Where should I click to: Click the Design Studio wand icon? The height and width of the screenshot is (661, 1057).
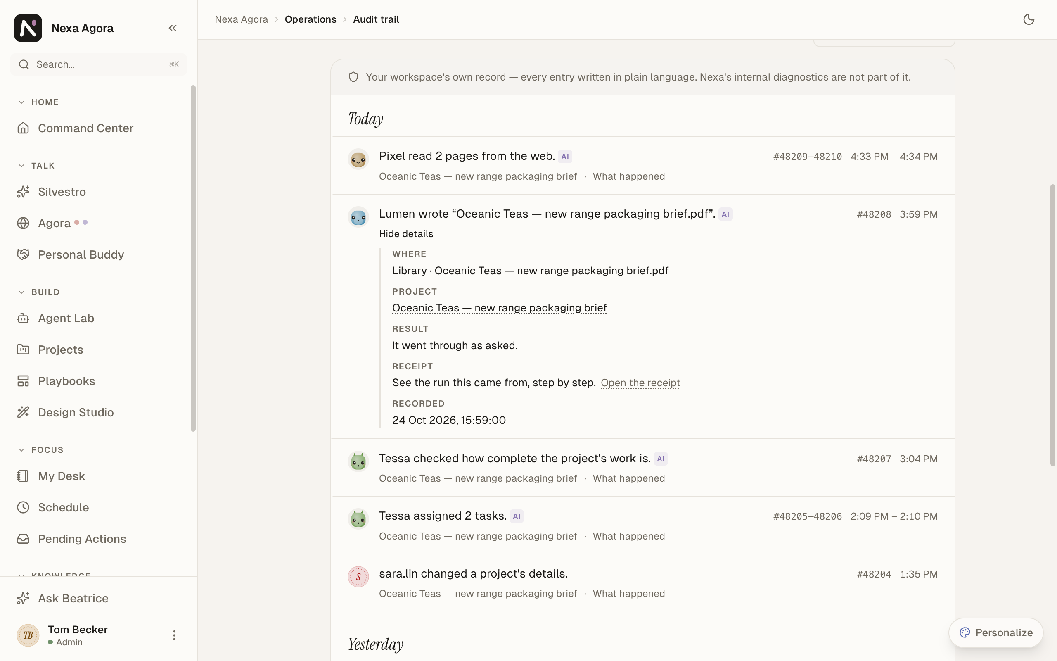(23, 412)
